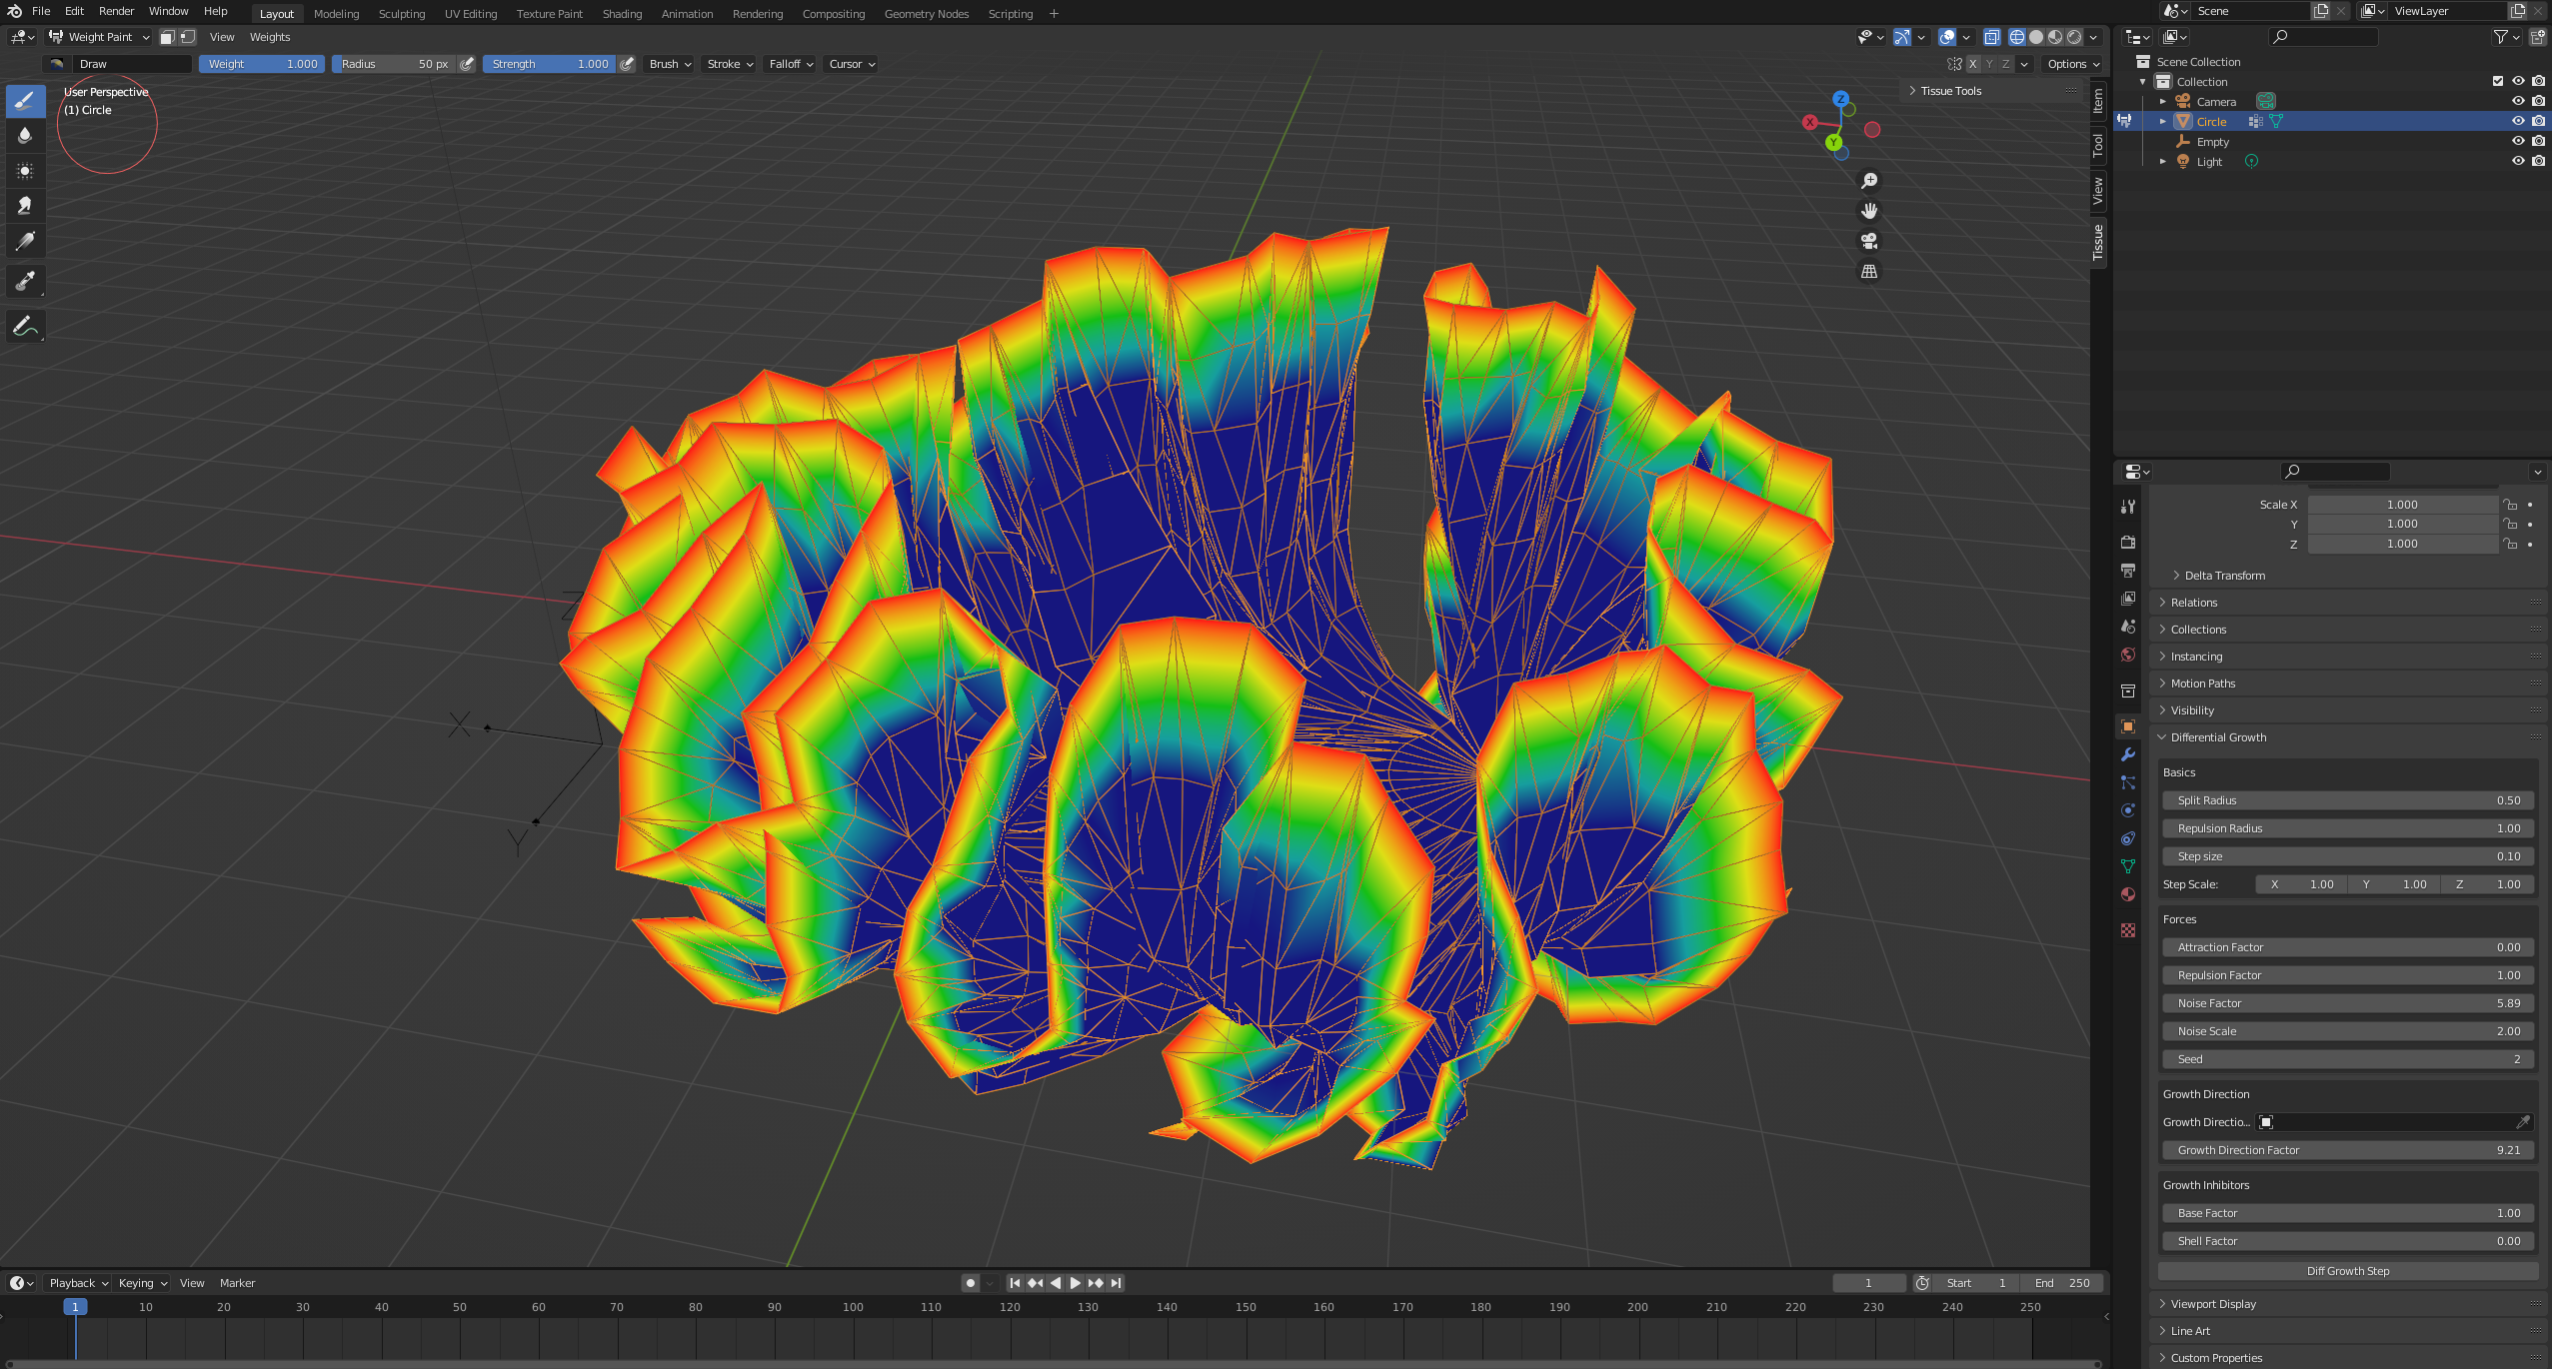
Task: Toggle camera view icon in viewport
Action: coord(1868,241)
